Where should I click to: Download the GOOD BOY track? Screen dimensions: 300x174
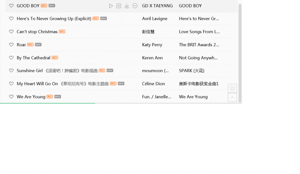(x=127, y=6)
